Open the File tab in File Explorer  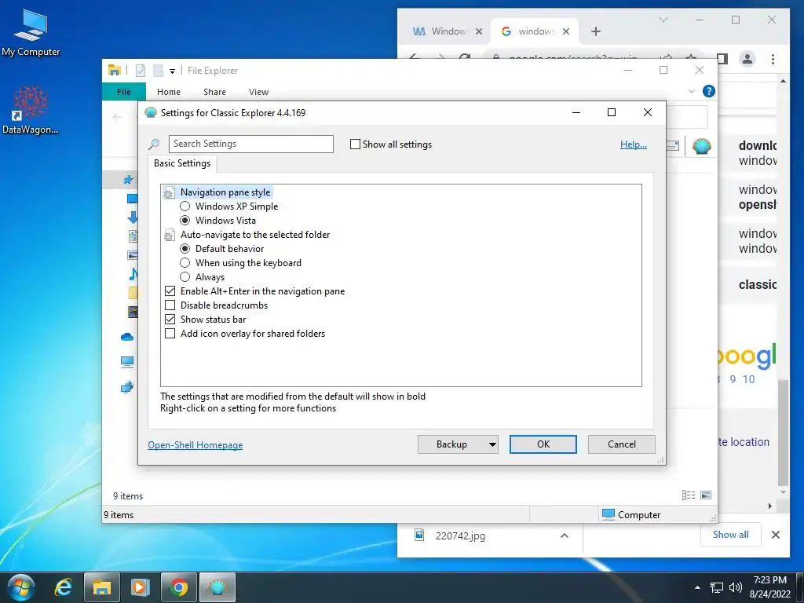[124, 92]
